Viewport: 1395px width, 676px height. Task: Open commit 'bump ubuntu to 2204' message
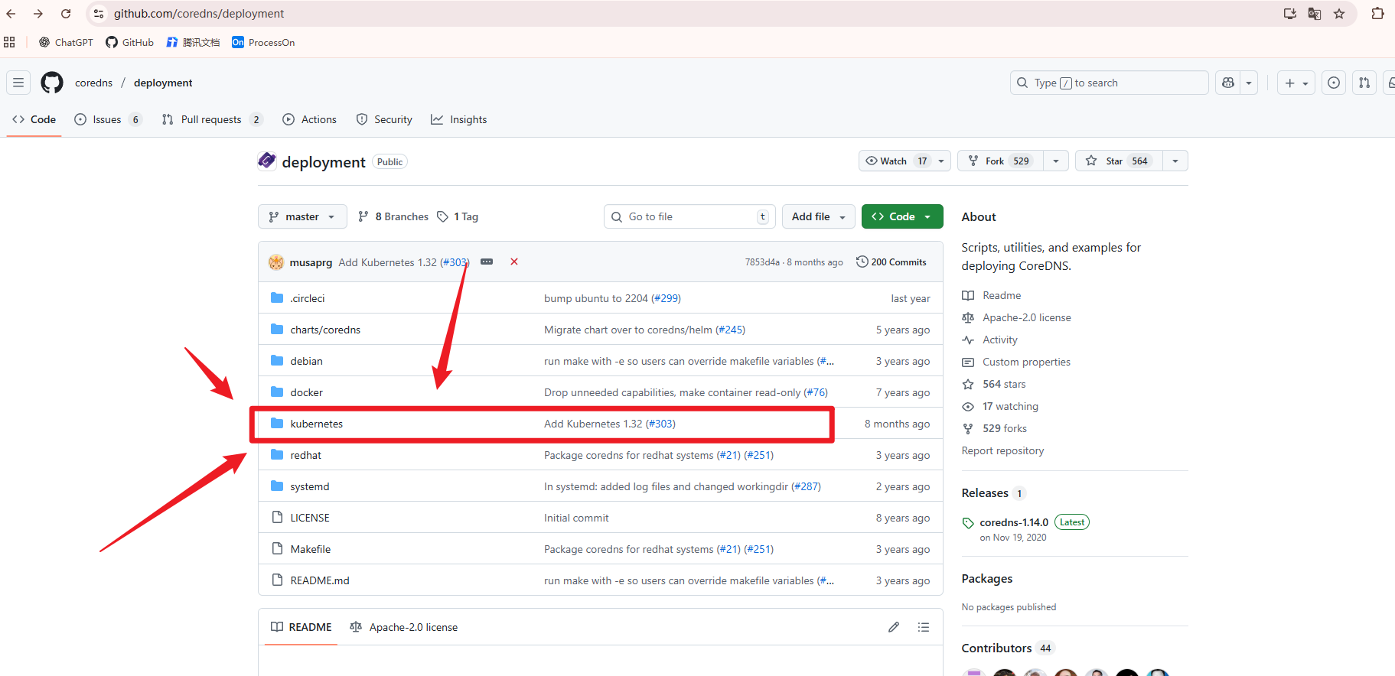tap(596, 298)
